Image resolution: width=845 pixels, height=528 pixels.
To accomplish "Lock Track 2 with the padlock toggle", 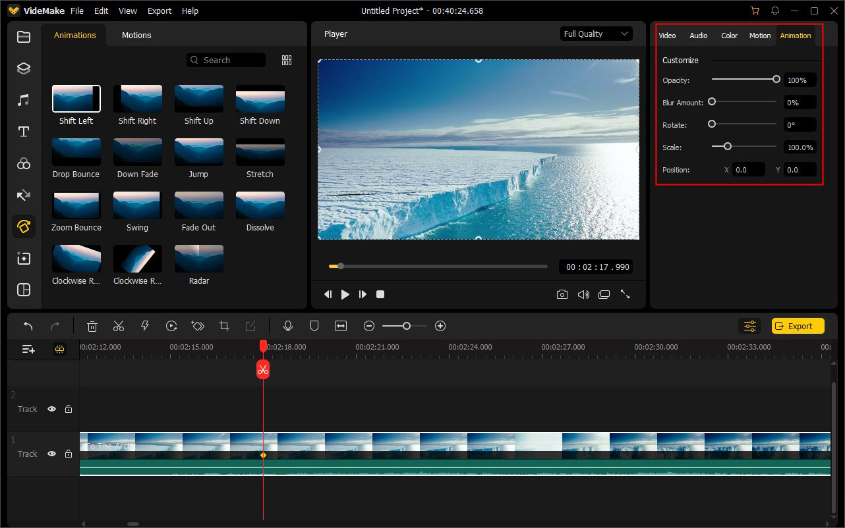I will [x=69, y=409].
